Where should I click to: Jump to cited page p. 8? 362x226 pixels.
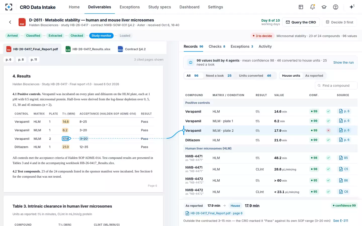pyautogui.click(x=21, y=60)
